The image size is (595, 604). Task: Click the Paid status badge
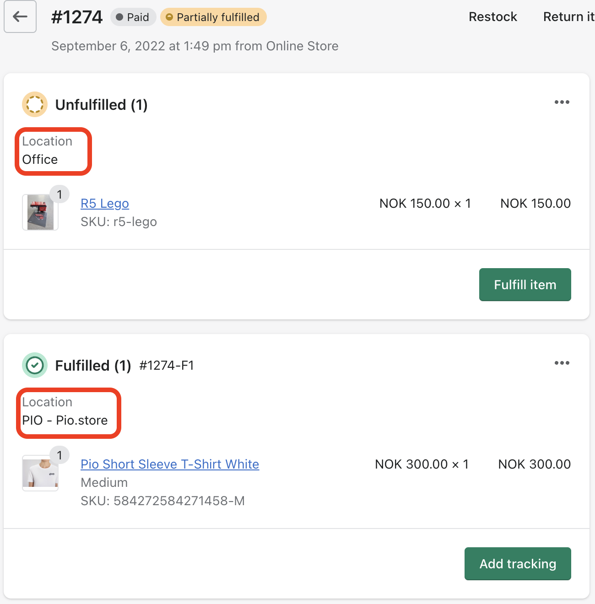tap(133, 17)
